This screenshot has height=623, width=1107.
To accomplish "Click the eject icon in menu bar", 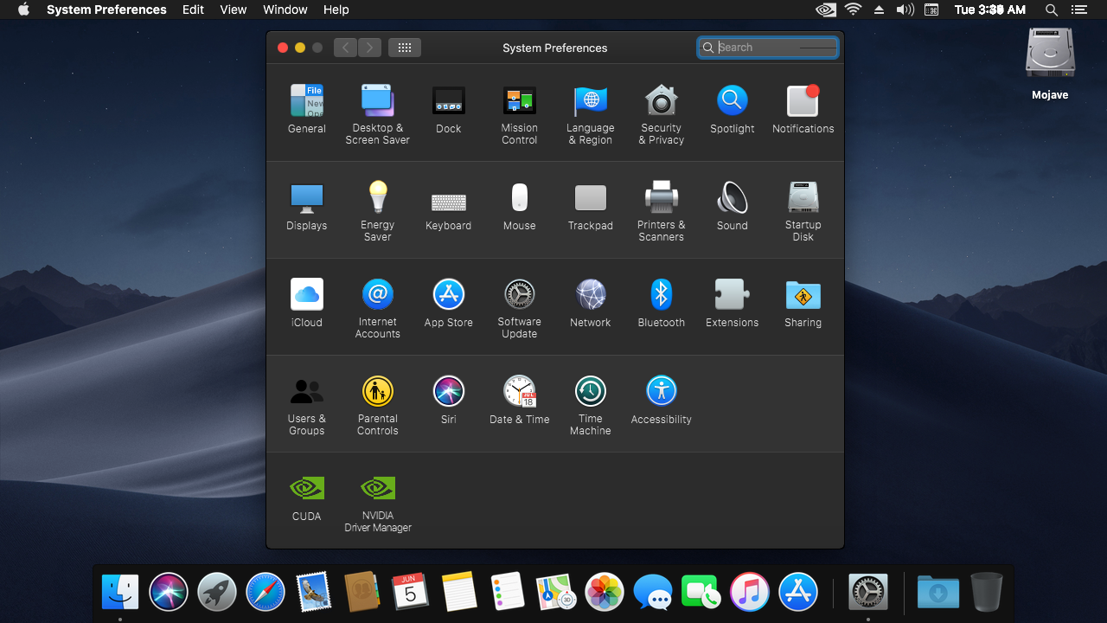I will click(879, 10).
